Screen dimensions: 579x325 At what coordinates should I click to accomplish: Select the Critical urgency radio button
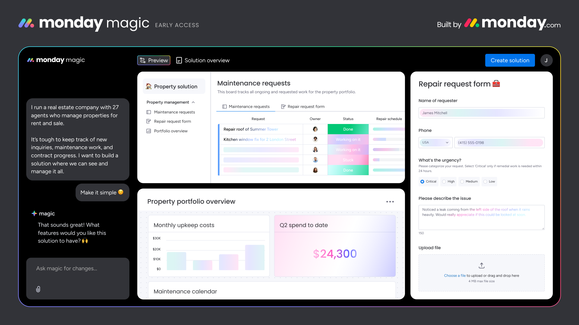tap(422, 181)
